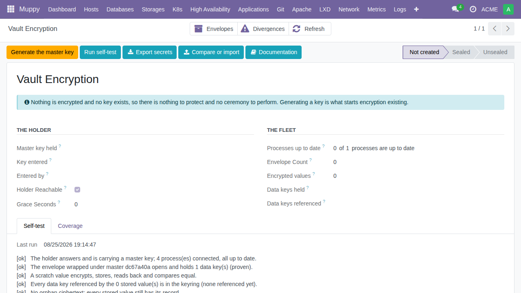Open the Apache menu
This screenshot has width=521, height=293.
pyautogui.click(x=302, y=9)
